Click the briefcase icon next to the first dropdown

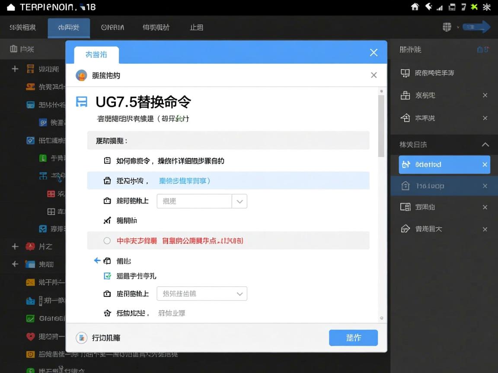click(x=107, y=201)
